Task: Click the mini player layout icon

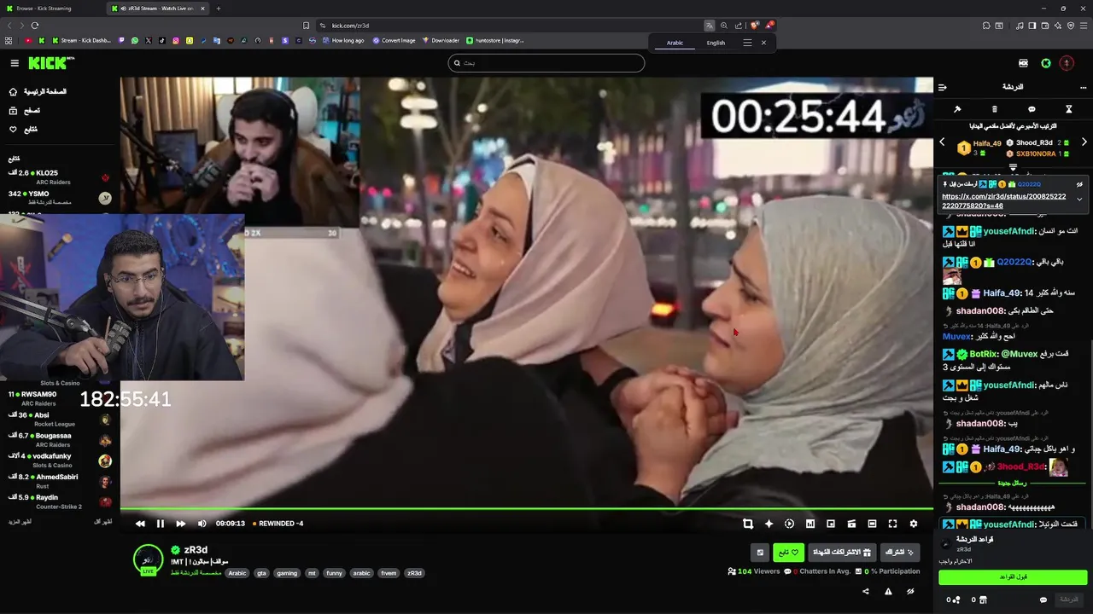Action: click(851, 524)
